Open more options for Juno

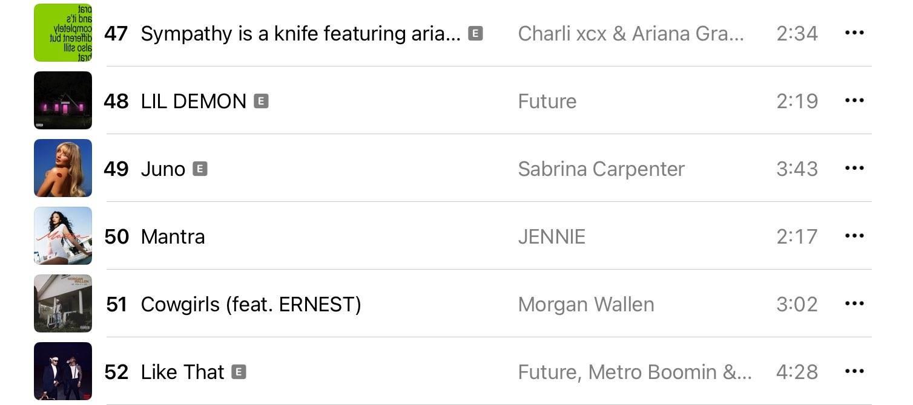[854, 168]
